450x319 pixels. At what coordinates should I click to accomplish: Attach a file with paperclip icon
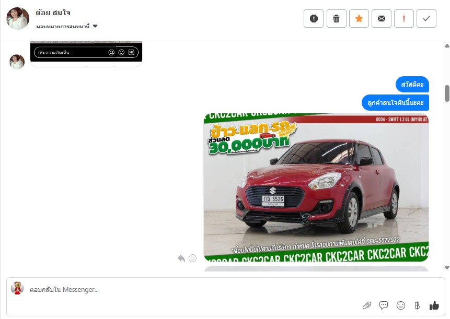click(x=367, y=305)
